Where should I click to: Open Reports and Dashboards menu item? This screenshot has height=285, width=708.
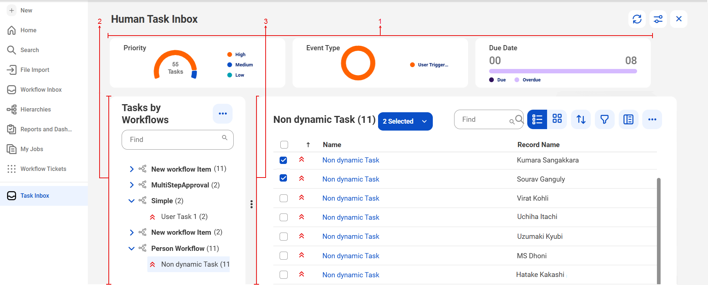point(46,129)
